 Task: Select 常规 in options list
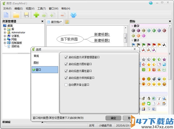tap(36, 56)
